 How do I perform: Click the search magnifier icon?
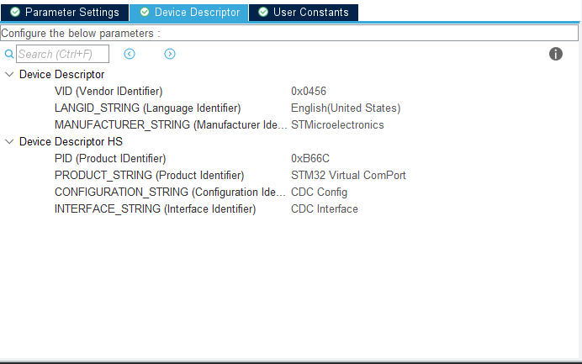(x=9, y=54)
